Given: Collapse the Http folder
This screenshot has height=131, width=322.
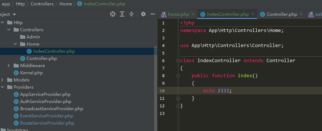Looking at the screenshot, I should [3, 23].
